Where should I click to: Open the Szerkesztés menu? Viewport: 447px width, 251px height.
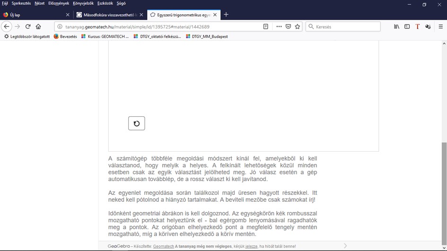(x=21, y=3)
